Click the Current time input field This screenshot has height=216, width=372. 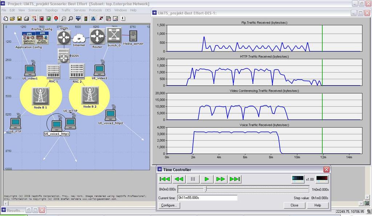(207, 198)
